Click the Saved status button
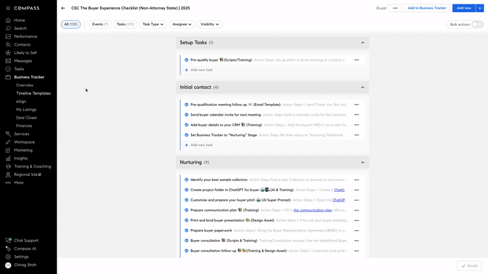Screen dimensions: 488x274 (x=469, y=266)
